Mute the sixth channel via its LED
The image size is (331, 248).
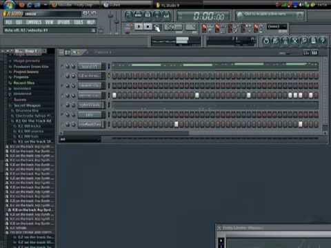coord(62,114)
